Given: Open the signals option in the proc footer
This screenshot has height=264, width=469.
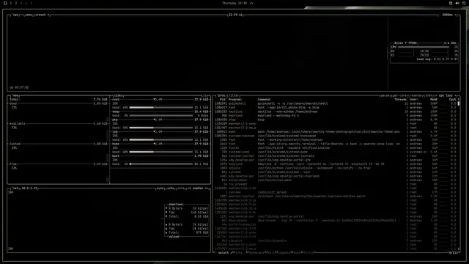Looking at the screenshot, I should point(284,252).
